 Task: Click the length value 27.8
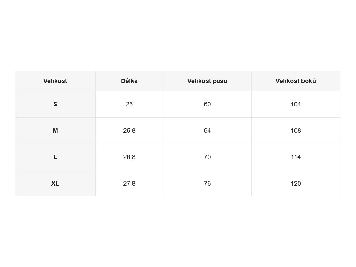pyautogui.click(x=129, y=184)
